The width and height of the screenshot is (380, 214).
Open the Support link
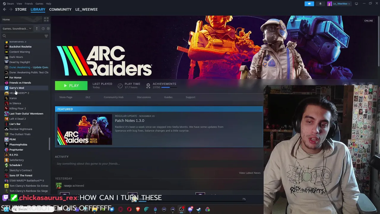tap(190, 97)
